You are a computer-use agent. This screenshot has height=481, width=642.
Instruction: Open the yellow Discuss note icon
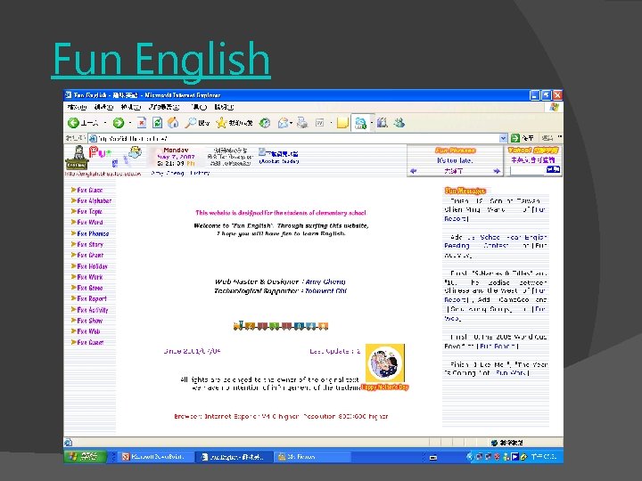click(342, 123)
